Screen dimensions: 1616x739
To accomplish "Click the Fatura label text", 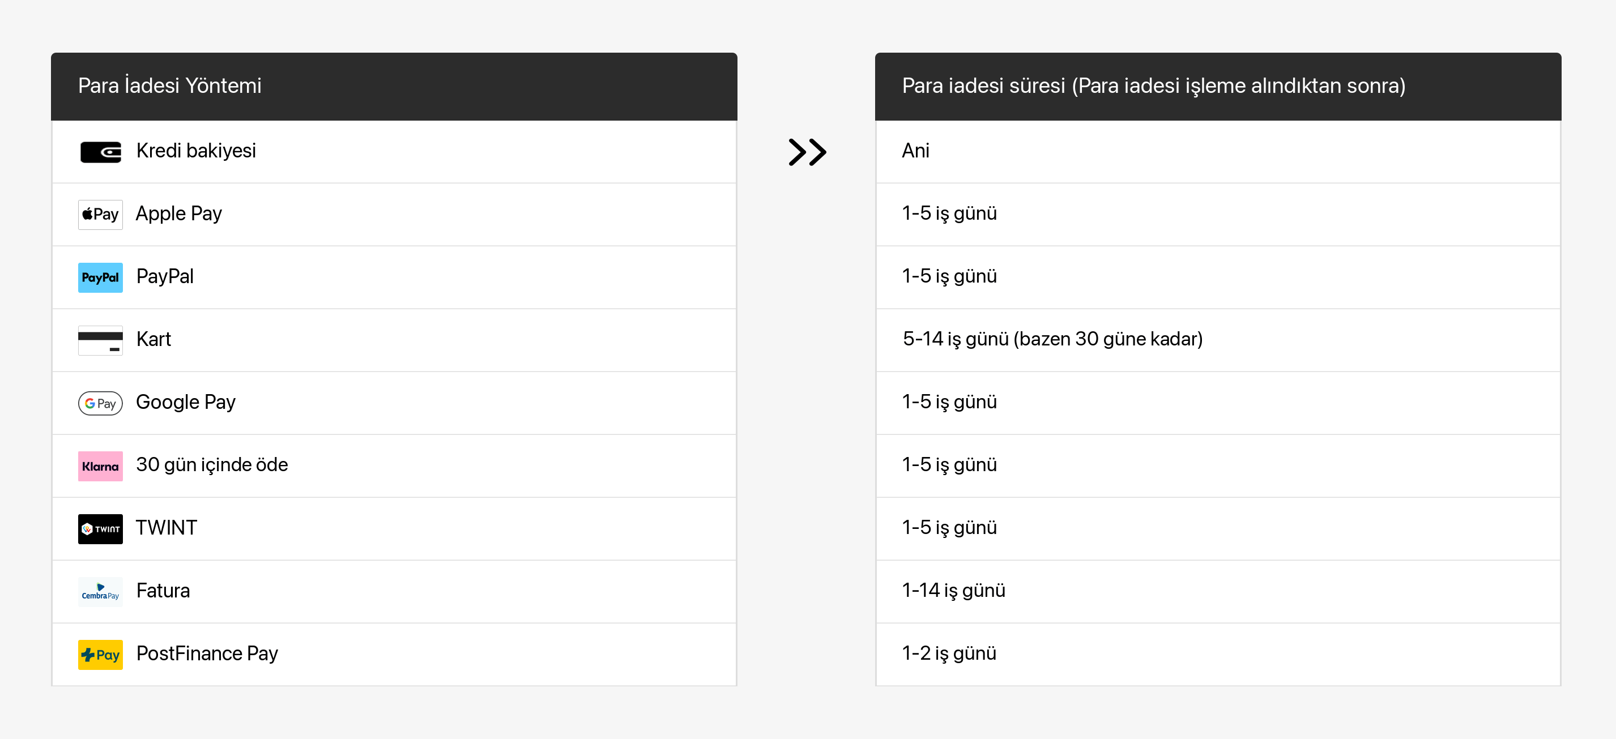I will click(x=163, y=591).
